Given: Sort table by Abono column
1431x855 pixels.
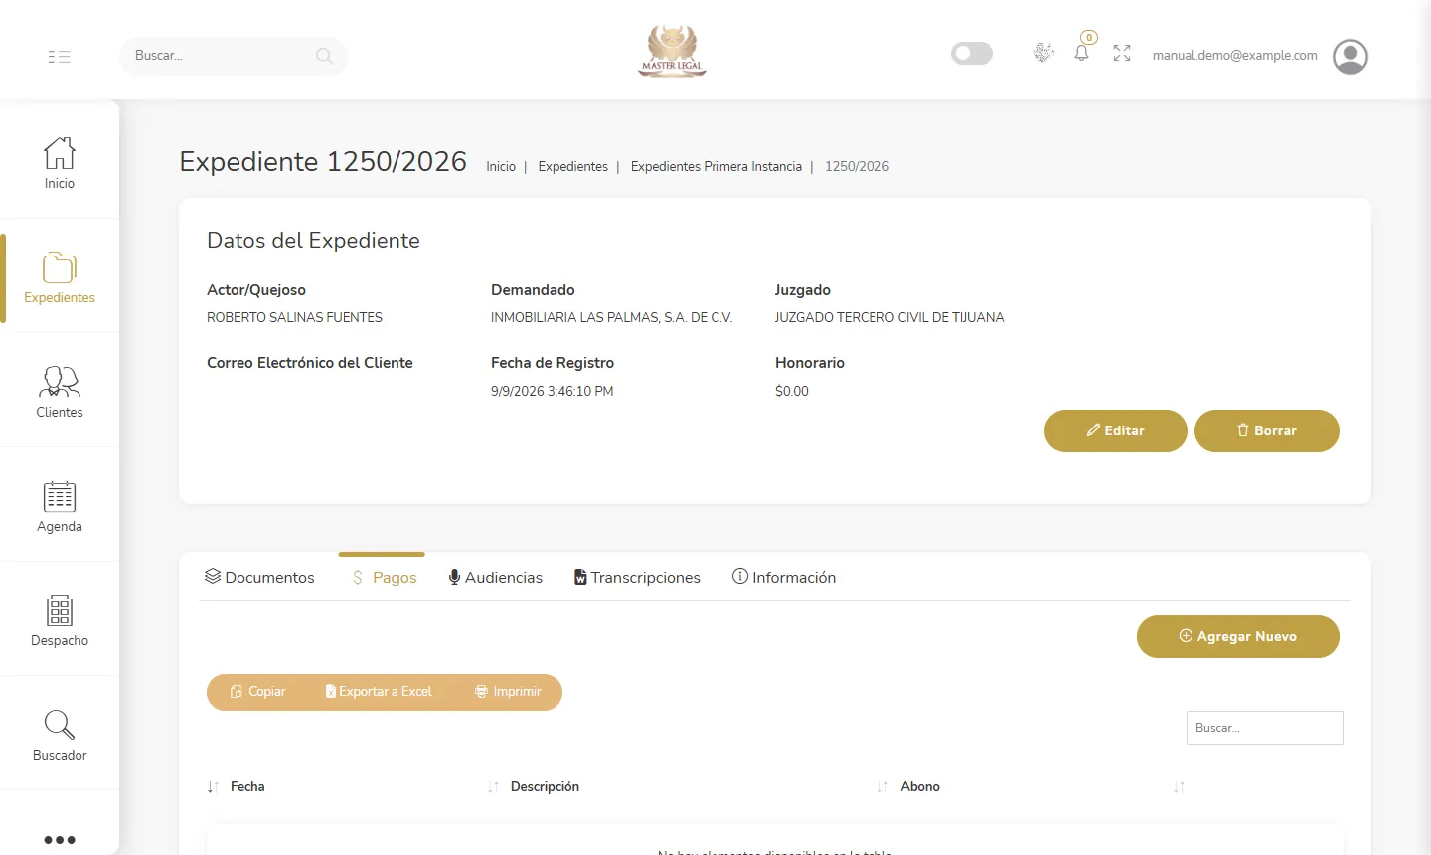Looking at the screenshot, I should (920, 787).
